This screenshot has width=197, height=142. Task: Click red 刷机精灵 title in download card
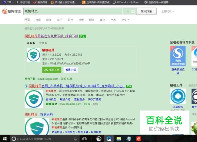pyautogui.click(x=48, y=50)
